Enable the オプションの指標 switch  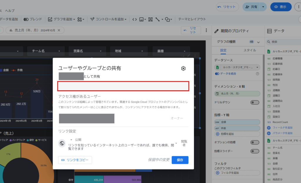coord(255,142)
